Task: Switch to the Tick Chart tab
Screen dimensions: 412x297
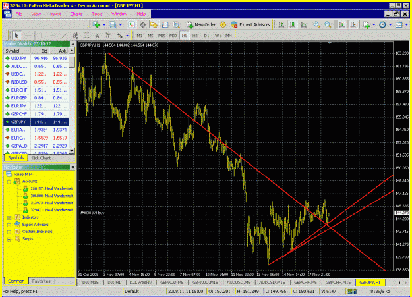Action: coord(41,158)
